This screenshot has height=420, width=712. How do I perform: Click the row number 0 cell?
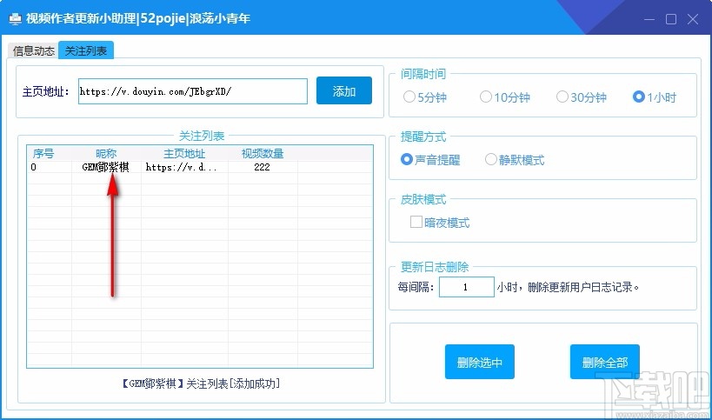34,167
